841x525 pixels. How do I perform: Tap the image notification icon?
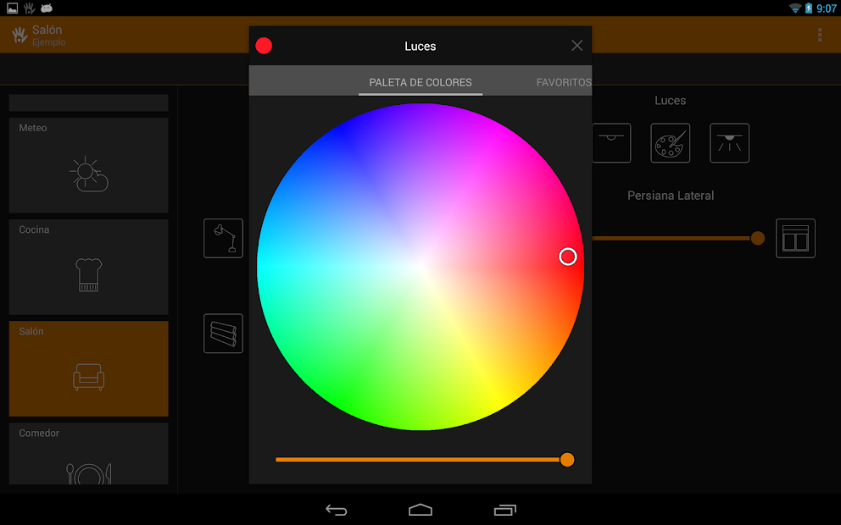coord(13,8)
